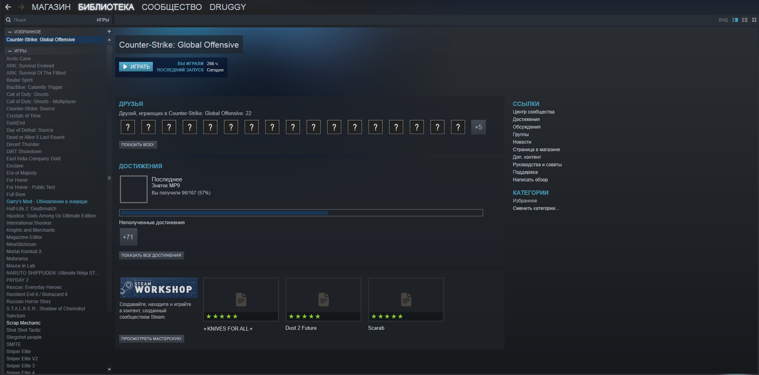Click ПРОСМОТРЕТЬ МАСТЕРСКУЮ button
This screenshot has width=759, height=375.
pos(151,339)
